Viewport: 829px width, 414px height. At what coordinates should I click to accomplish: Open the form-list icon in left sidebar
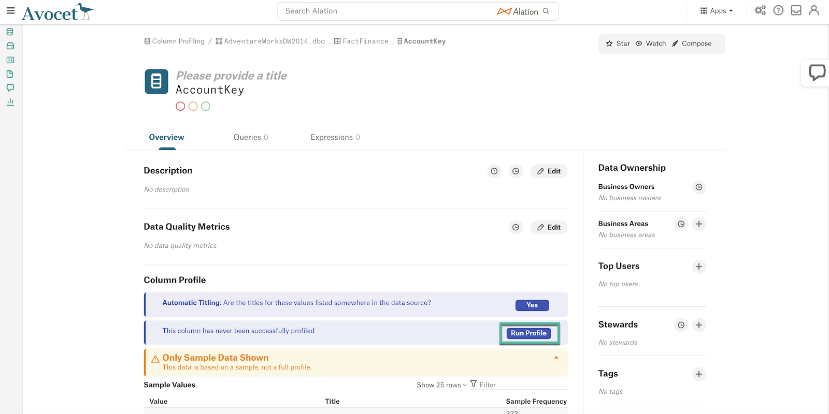[x=10, y=60]
